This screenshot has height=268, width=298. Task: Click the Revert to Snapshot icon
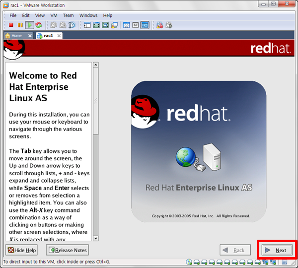click(x=63, y=25)
